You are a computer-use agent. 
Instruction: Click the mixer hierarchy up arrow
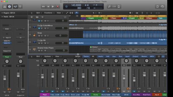click(32, 57)
